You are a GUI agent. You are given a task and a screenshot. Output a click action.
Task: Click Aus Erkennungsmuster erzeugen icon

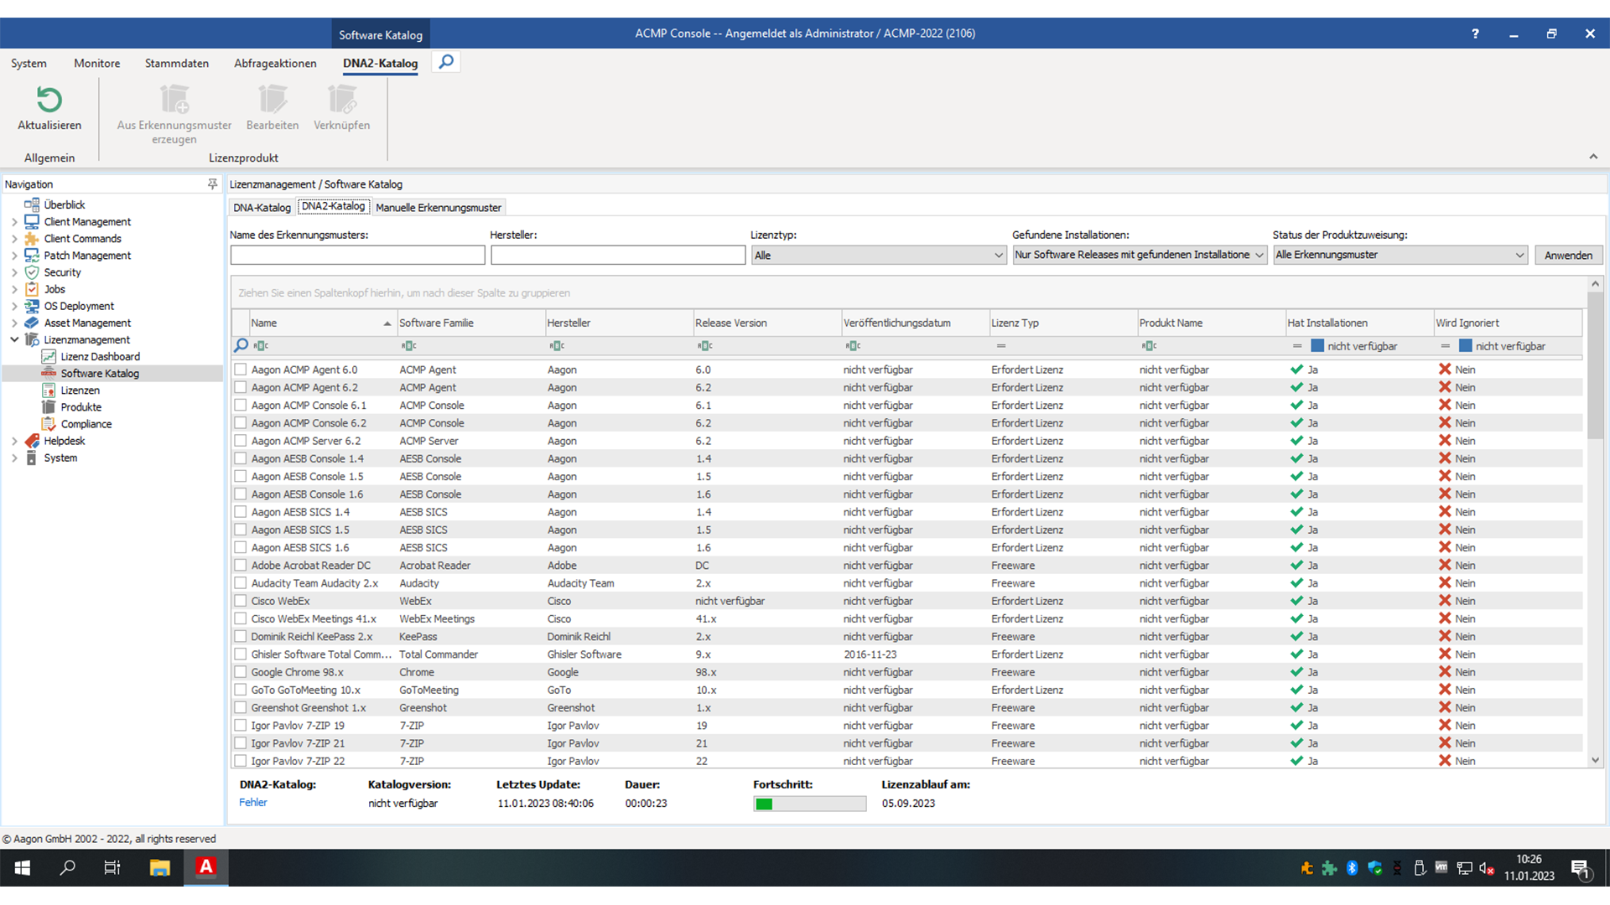click(174, 99)
